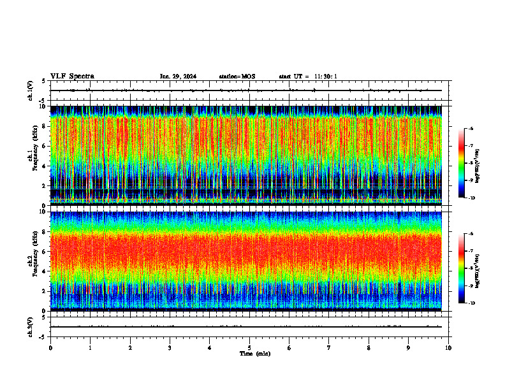Image resolution: width=505 pixels, height=390 pixels.
Task: Click time axis tick label "7"
Action: click(x=329, y=348)
